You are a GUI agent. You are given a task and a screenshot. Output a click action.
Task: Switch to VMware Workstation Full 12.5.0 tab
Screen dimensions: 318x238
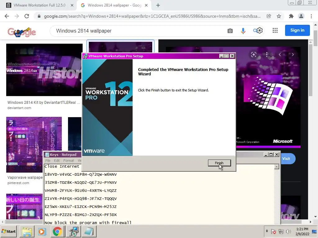(39, 5)
